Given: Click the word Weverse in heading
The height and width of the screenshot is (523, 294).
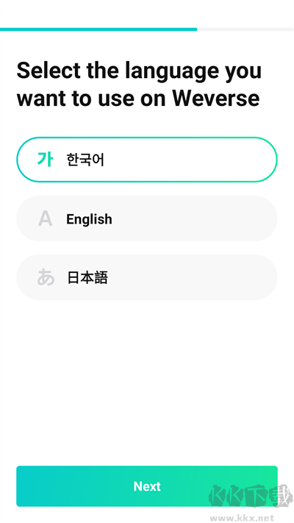Looking at the screenshot, I should tap(216, 98).
